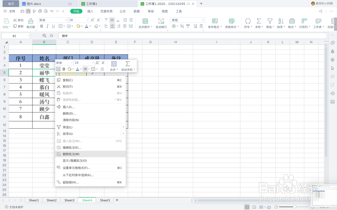337x210 pixels.
Task: Open the mini toolbar font size dropdown
Action: tap(93, 63)
